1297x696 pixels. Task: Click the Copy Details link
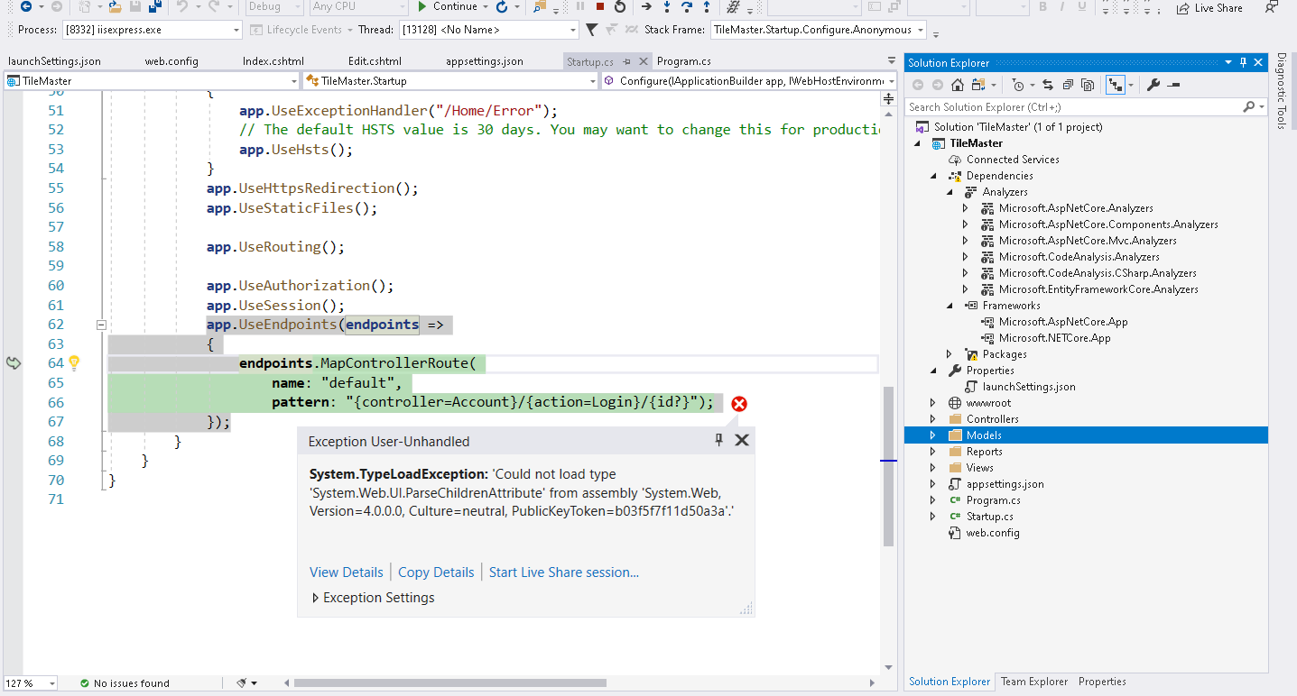pyautogui.click(x=436, y=572)
